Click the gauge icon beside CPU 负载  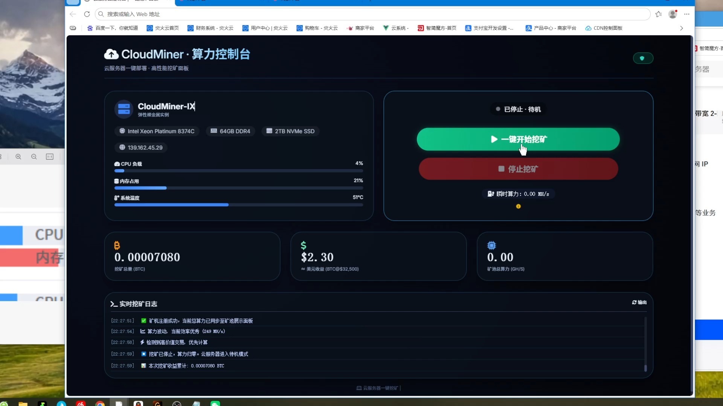tap(117, 164)
